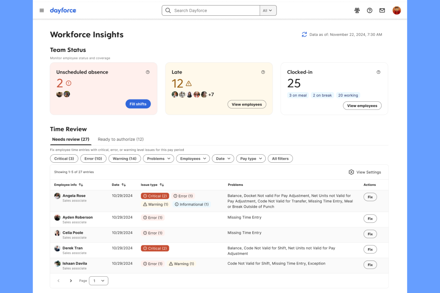Select the Needs review tab

pyautogui.click(x=70, y=139)
